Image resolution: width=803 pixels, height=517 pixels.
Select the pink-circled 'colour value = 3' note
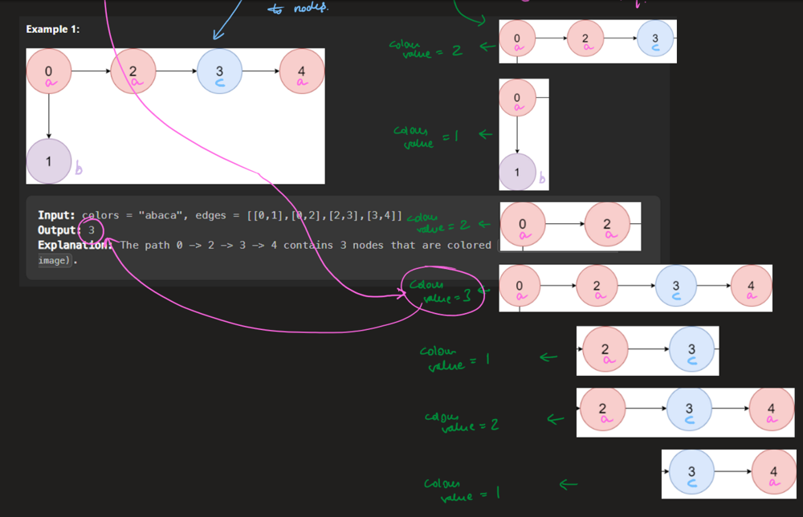point(439,291)
